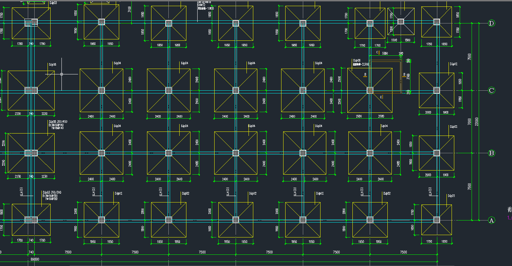This screenshot has width=512, height=266.
Task: Select the DJp02 label on axis C
Action: 454,64
